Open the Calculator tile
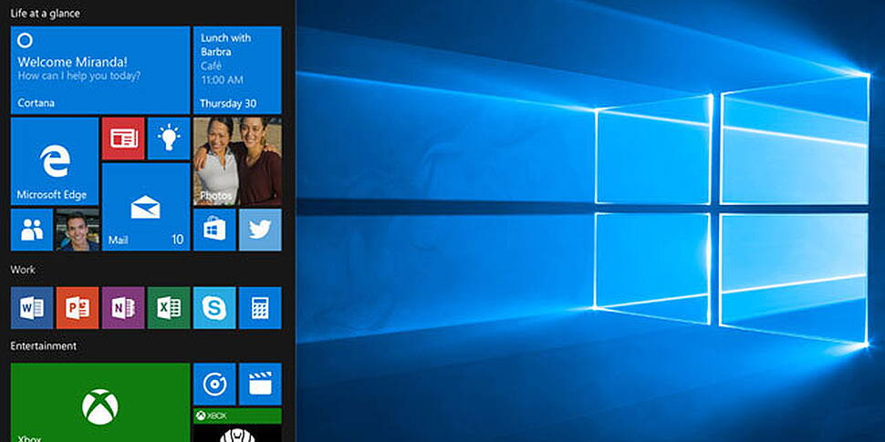This screenshot has height=442, width=885. click(x=260, y=308)
